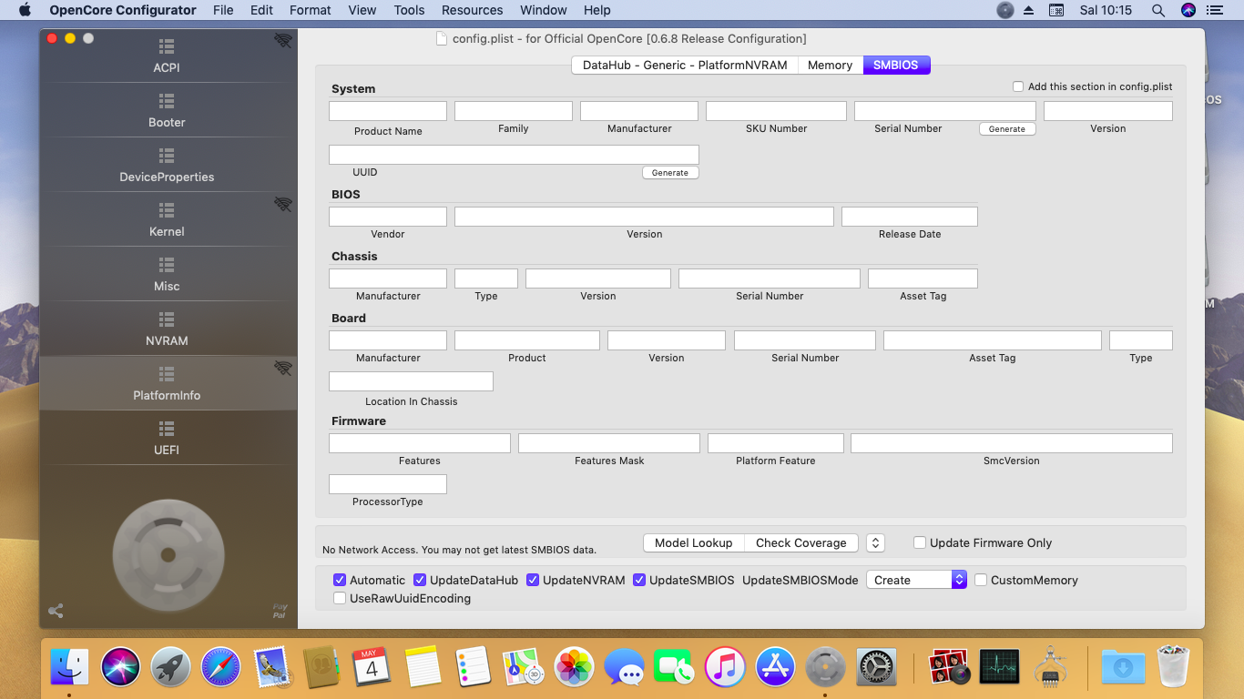Toggle the UpdateDataHub checkbox
Viewport: 1244px width, 699px height.
pyautogui.click(x=420, y=580)
